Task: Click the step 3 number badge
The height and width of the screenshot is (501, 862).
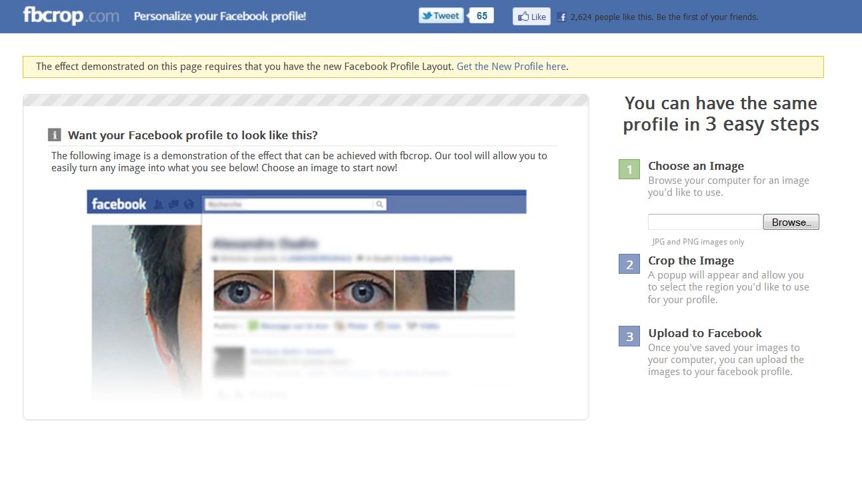Action: pyautogui.click(x=629, y=336)
